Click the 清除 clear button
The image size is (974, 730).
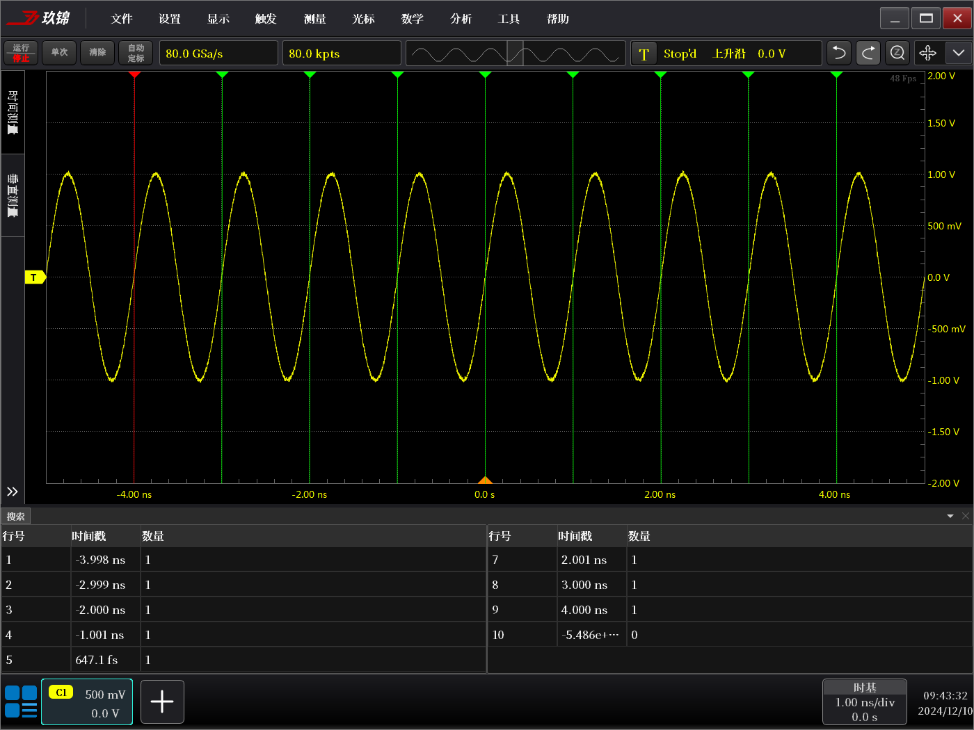[97, 53]
